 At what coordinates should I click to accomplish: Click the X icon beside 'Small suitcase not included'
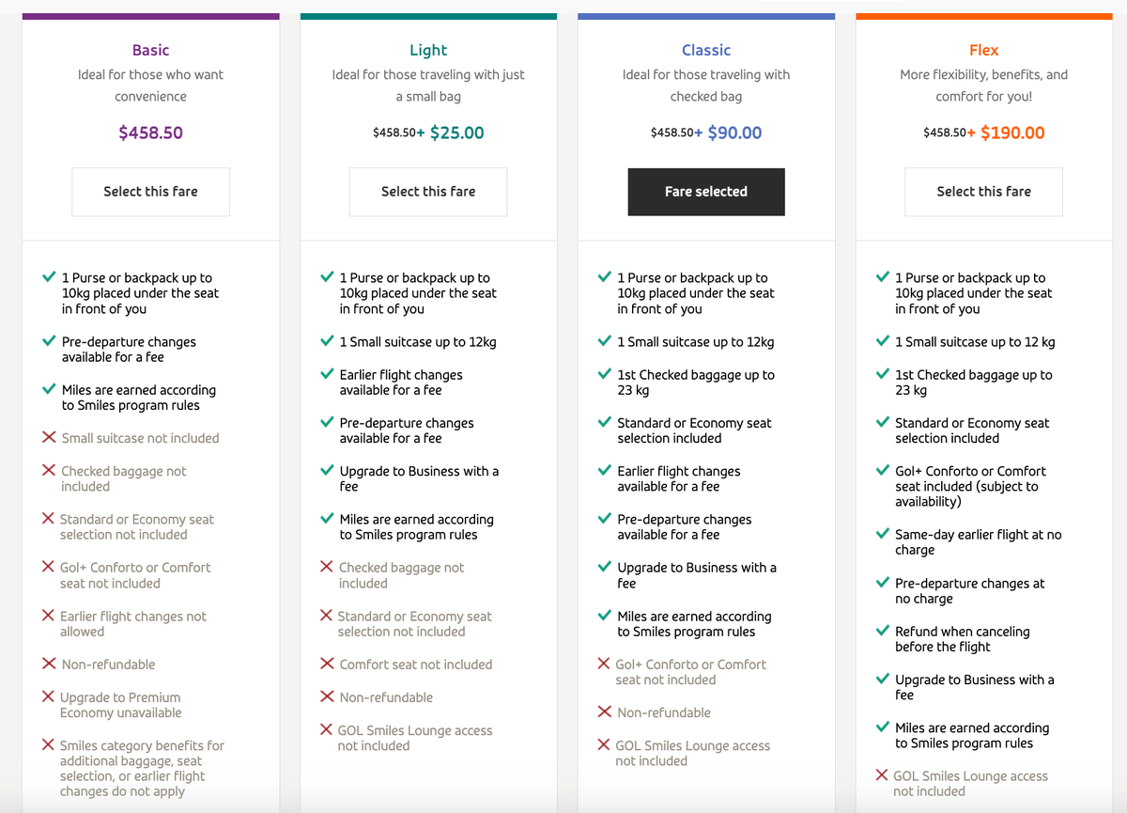(50, 438)
